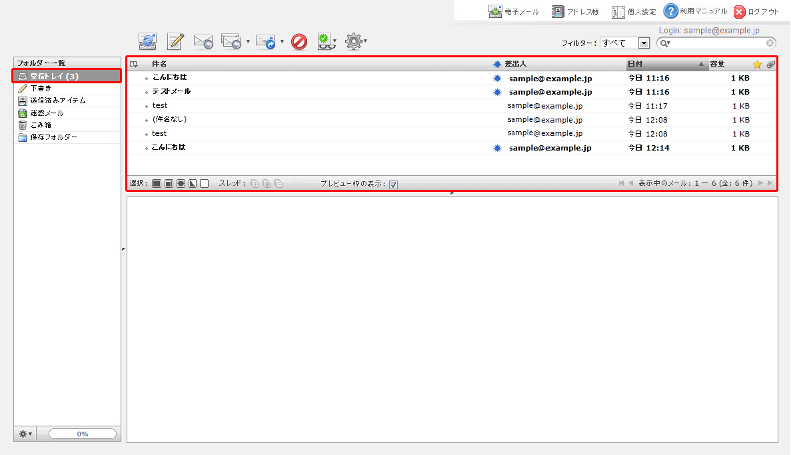Click the select-all messages square icon
Viewport: 791px width, 455px height.
[x=157, y=184]
